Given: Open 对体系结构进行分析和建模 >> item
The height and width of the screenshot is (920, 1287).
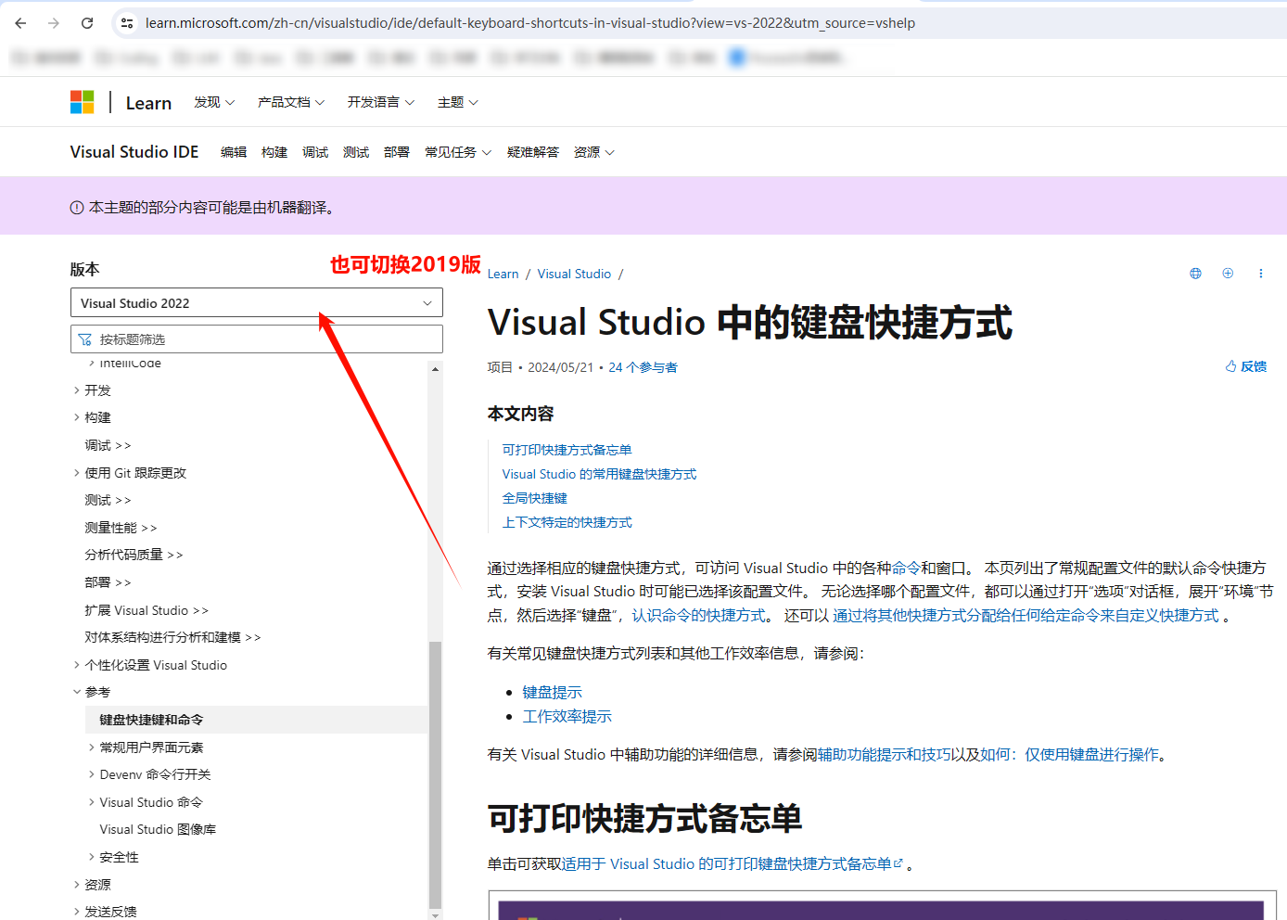Looking at the screenshot, I should click(x=172, y=637).
